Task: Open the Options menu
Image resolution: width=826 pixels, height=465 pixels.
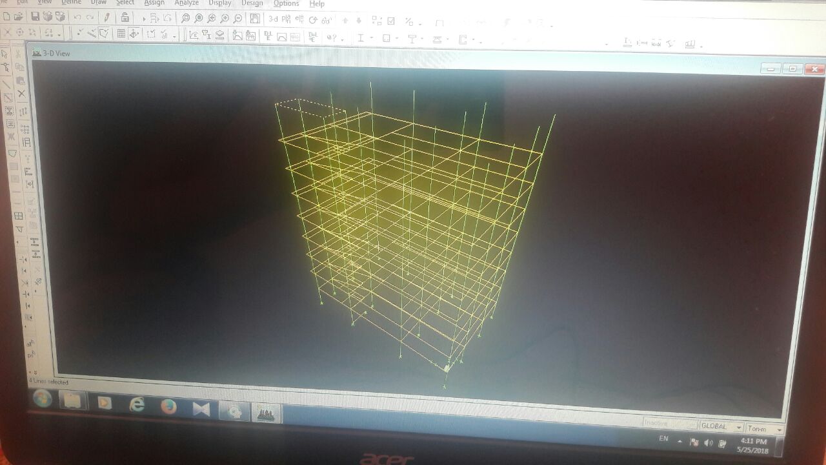Action: click(x=286, y=3)
